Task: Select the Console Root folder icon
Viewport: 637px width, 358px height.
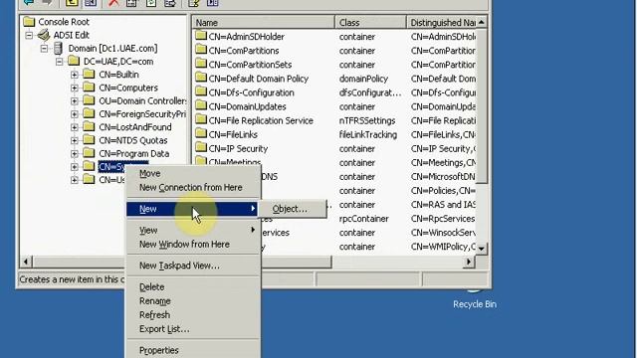Action: point(29,21)
